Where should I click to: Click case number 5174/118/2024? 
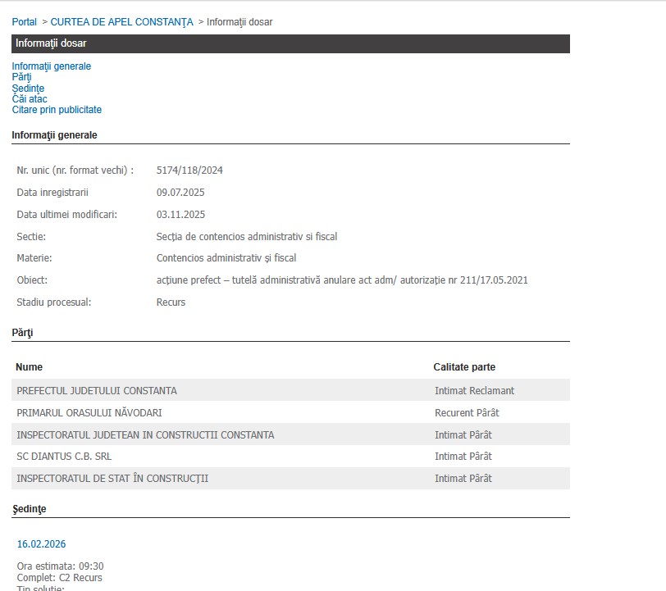189,170
